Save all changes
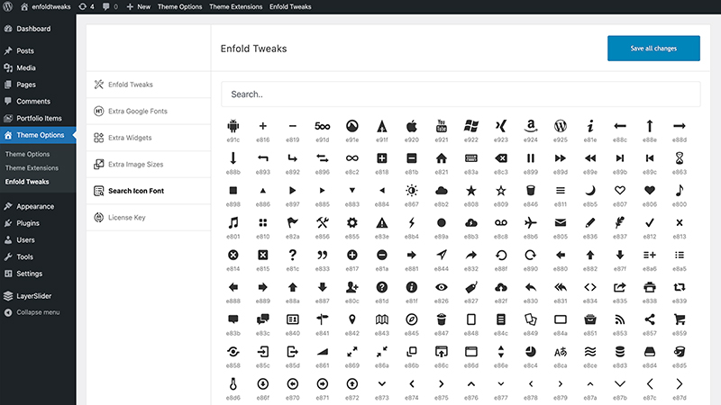The height and width of the screenshot is (405, 721). click(653, 49)
